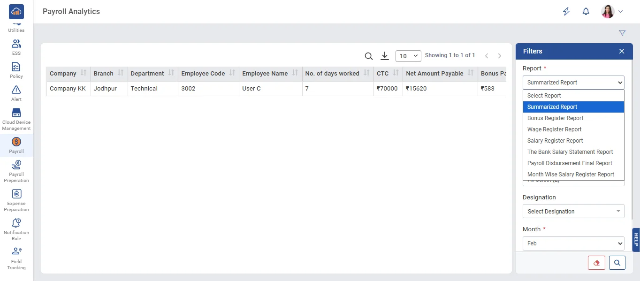Click the download report icon
640x281 pixels.
(385, 56)
